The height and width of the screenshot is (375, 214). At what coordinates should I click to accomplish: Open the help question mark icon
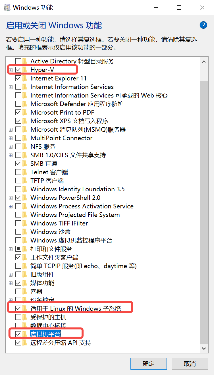[x=203, y=25]
